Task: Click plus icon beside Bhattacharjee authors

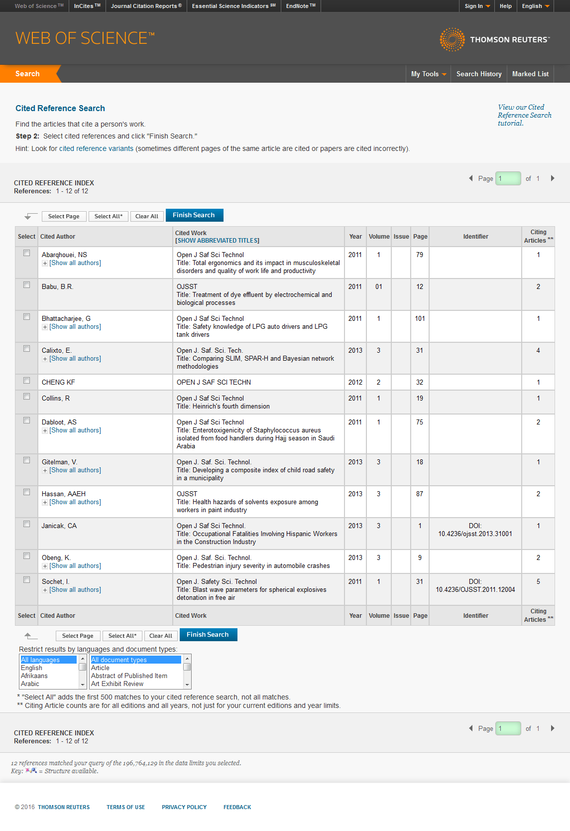Action: pyautogui.click(x=45, y=327)
